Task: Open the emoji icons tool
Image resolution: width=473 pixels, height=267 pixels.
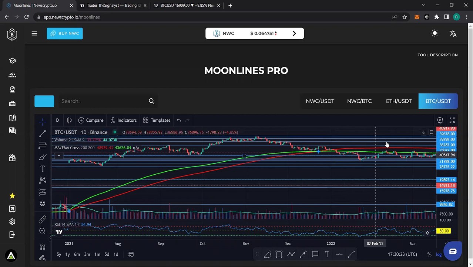Action: tap(43, 204)
